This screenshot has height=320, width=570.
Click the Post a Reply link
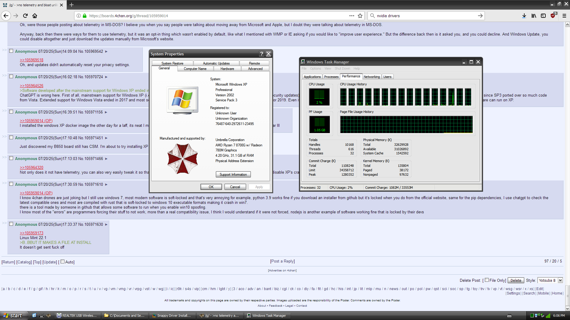282,261
